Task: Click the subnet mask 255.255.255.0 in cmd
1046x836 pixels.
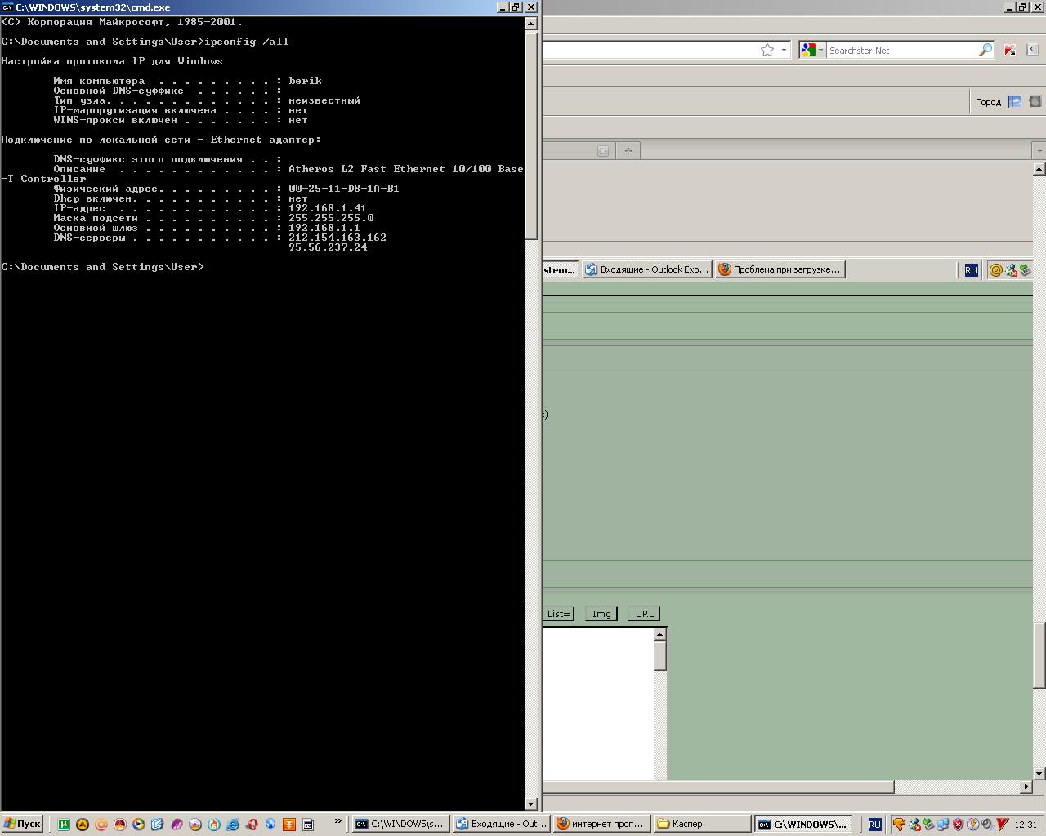Action: [331, 218]
